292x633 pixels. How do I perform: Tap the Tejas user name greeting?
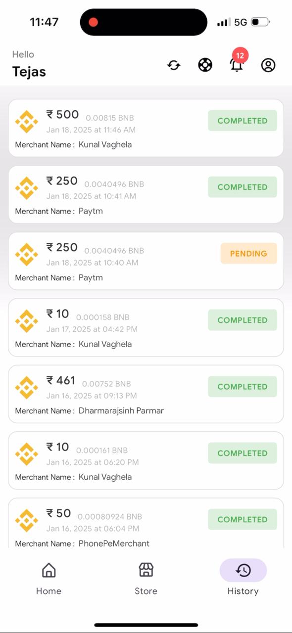(x=29, y=72)
